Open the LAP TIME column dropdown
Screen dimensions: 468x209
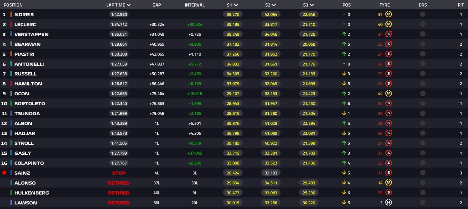coord(119,5)
